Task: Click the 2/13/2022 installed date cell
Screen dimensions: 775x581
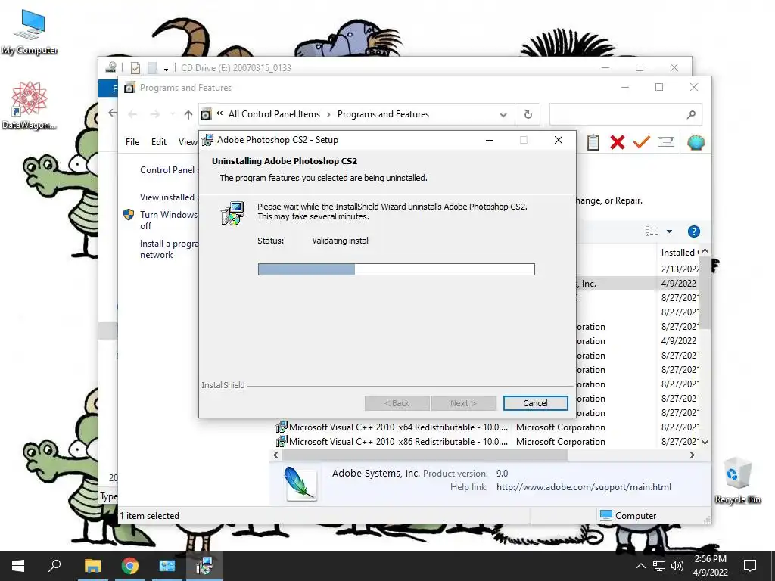Action: [679, 269]
